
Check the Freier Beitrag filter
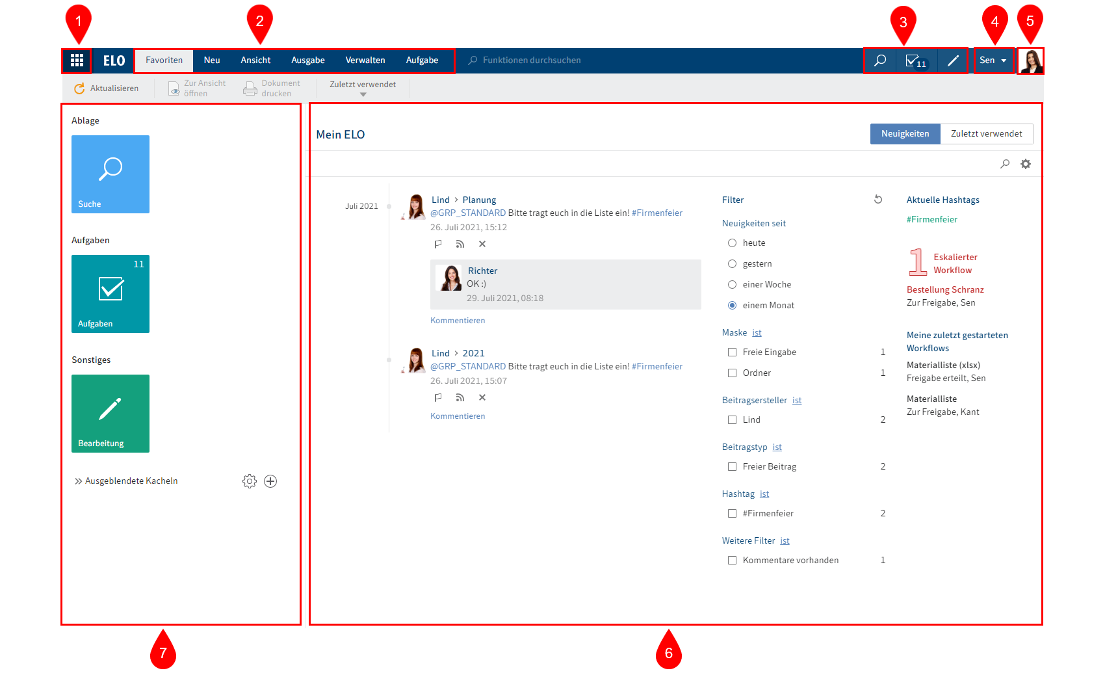pos(732,466)
